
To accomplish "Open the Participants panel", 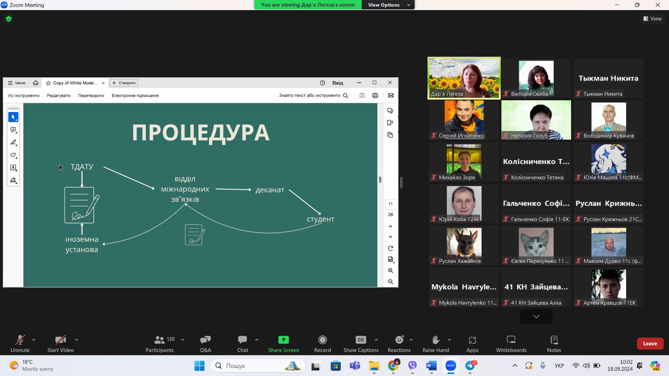I will [160, 340].
